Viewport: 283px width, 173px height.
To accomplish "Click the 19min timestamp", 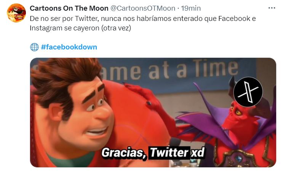I will (x=191, y=8).
